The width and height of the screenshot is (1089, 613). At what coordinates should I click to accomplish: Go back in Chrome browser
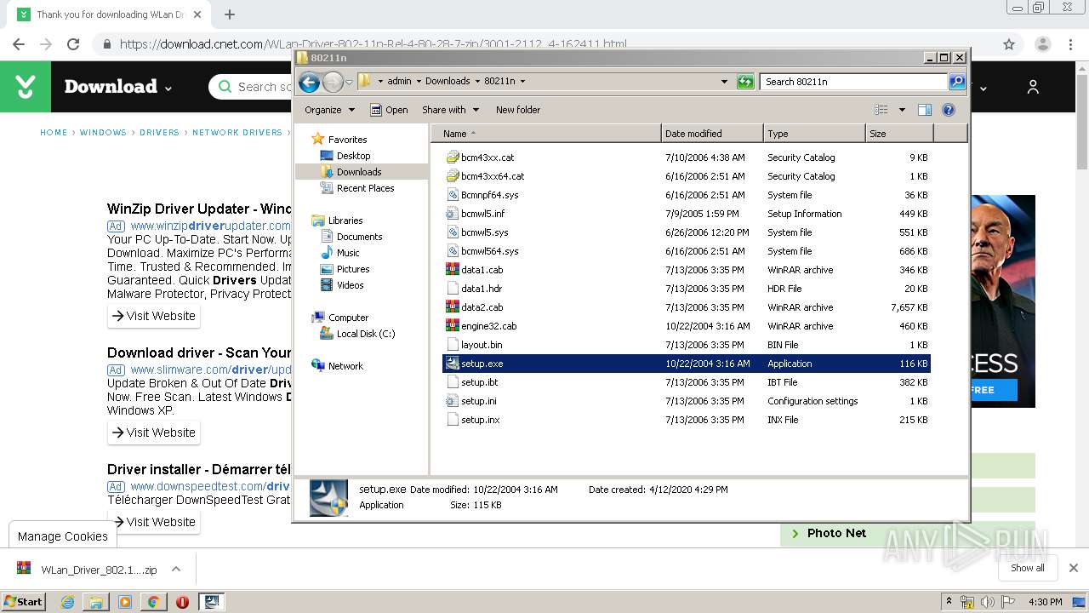(19, 44)
